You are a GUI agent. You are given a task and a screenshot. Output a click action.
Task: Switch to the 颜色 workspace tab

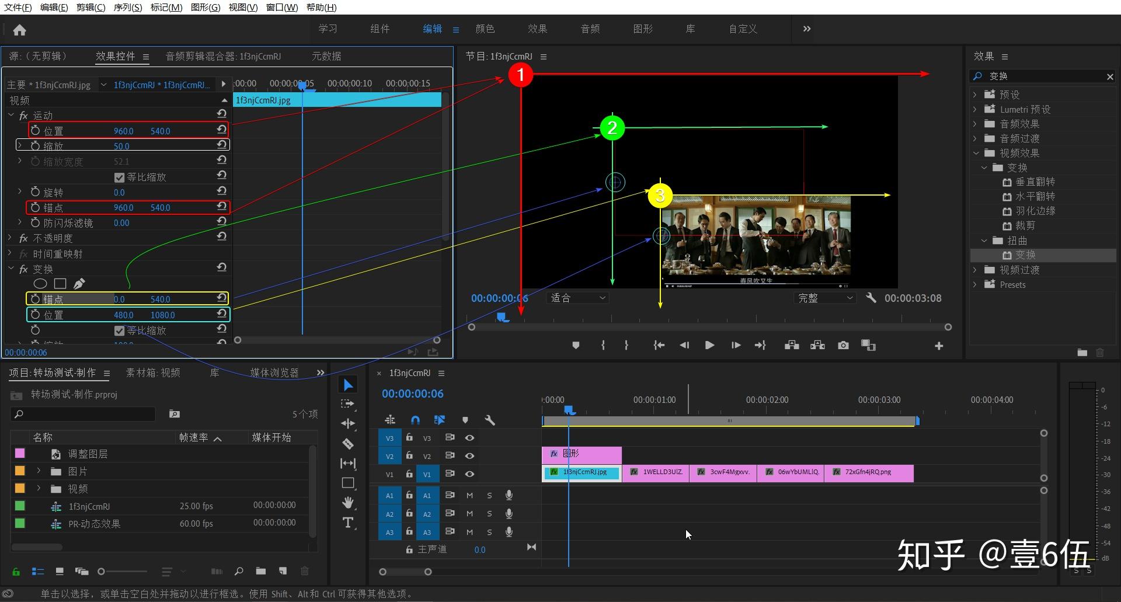tap(485, 29)
